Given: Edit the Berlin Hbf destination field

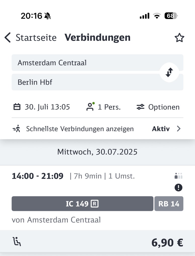Looking at the screenshot, I should click(85, 82).
